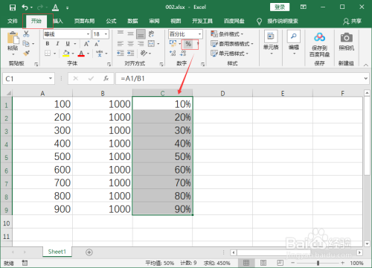Set top vertical alignment
Screen dimensions: 372x268
(x=121, y=33)
